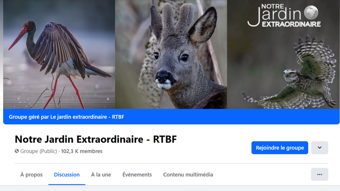This screenshot has width=340, height=191.
Task: Open the three-dots more options button
Action: [x=319, y=174]
